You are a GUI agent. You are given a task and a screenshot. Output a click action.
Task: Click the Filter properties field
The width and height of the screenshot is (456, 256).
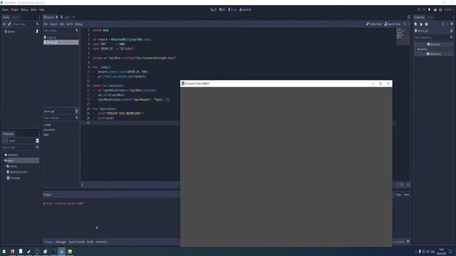click(x=433, y=37)
